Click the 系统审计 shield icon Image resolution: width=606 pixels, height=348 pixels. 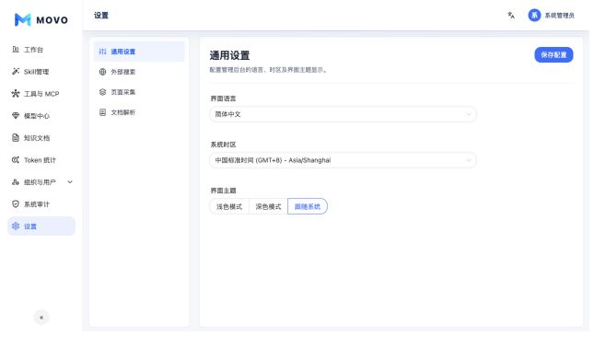(x=16, y=204)
